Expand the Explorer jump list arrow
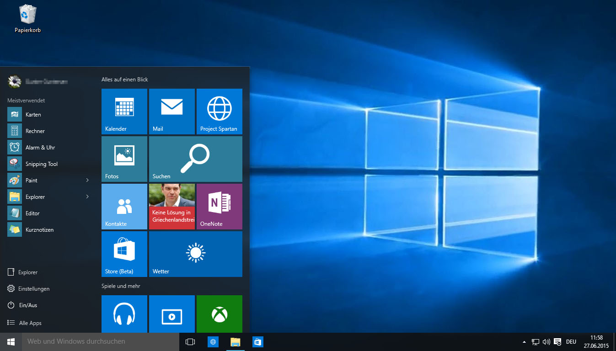This screenshot has height=351, width=616. point(87,197)
